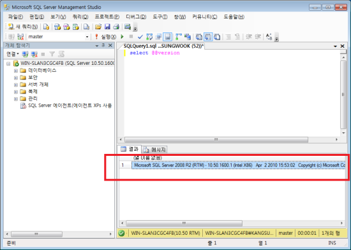Open the 커뮤니티 menu
The width and height of the screenshot is (351, 250).
point(205,17)
